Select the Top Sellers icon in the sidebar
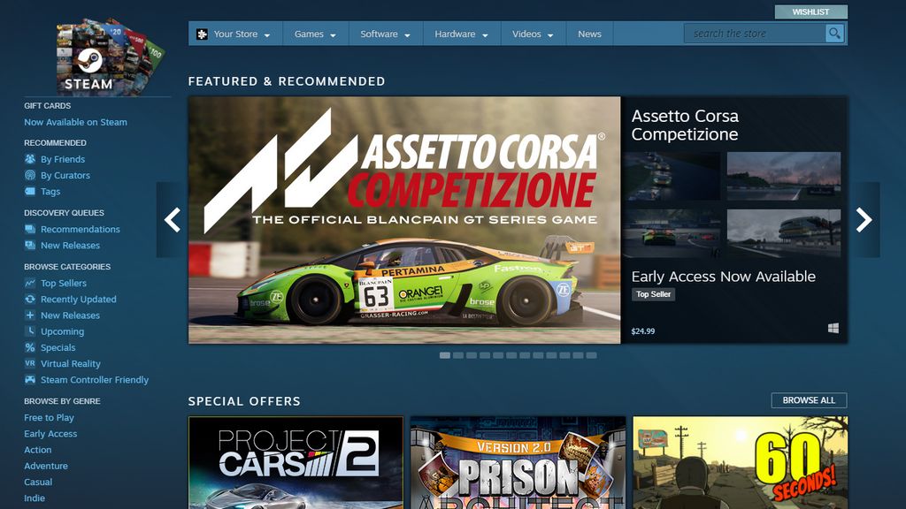Image resolution: width=906 pixels, height=509 pixels. 30,283
